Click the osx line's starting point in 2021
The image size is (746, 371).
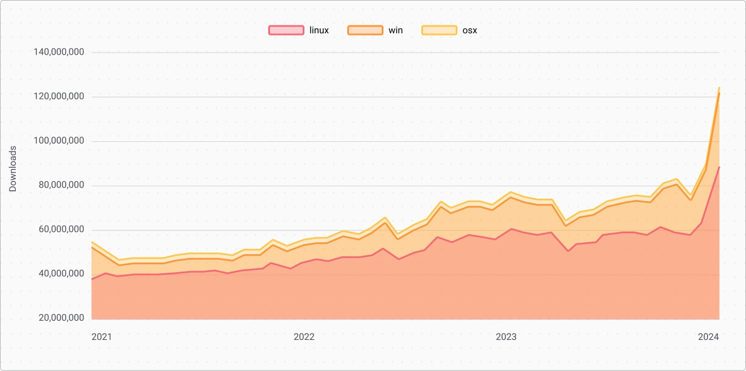point(92,242)
